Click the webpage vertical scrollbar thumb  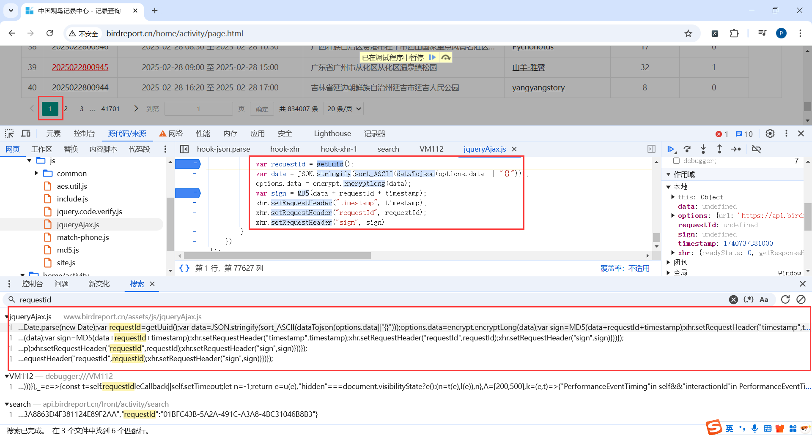807,106
